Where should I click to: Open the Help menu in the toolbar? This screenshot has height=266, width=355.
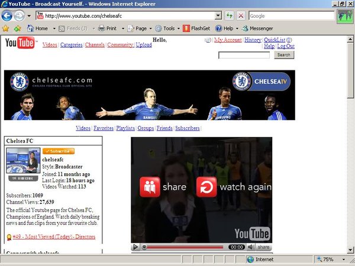226,28
